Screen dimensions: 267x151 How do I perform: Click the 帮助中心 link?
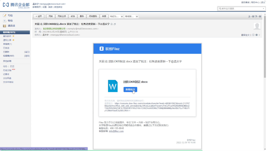click(x=256, y=2)
